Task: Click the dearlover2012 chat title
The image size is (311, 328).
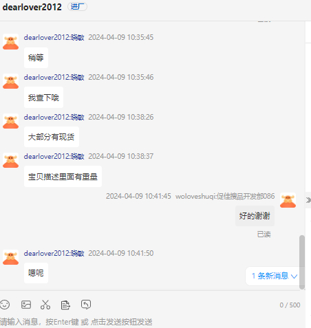Action: pos(32,7)
